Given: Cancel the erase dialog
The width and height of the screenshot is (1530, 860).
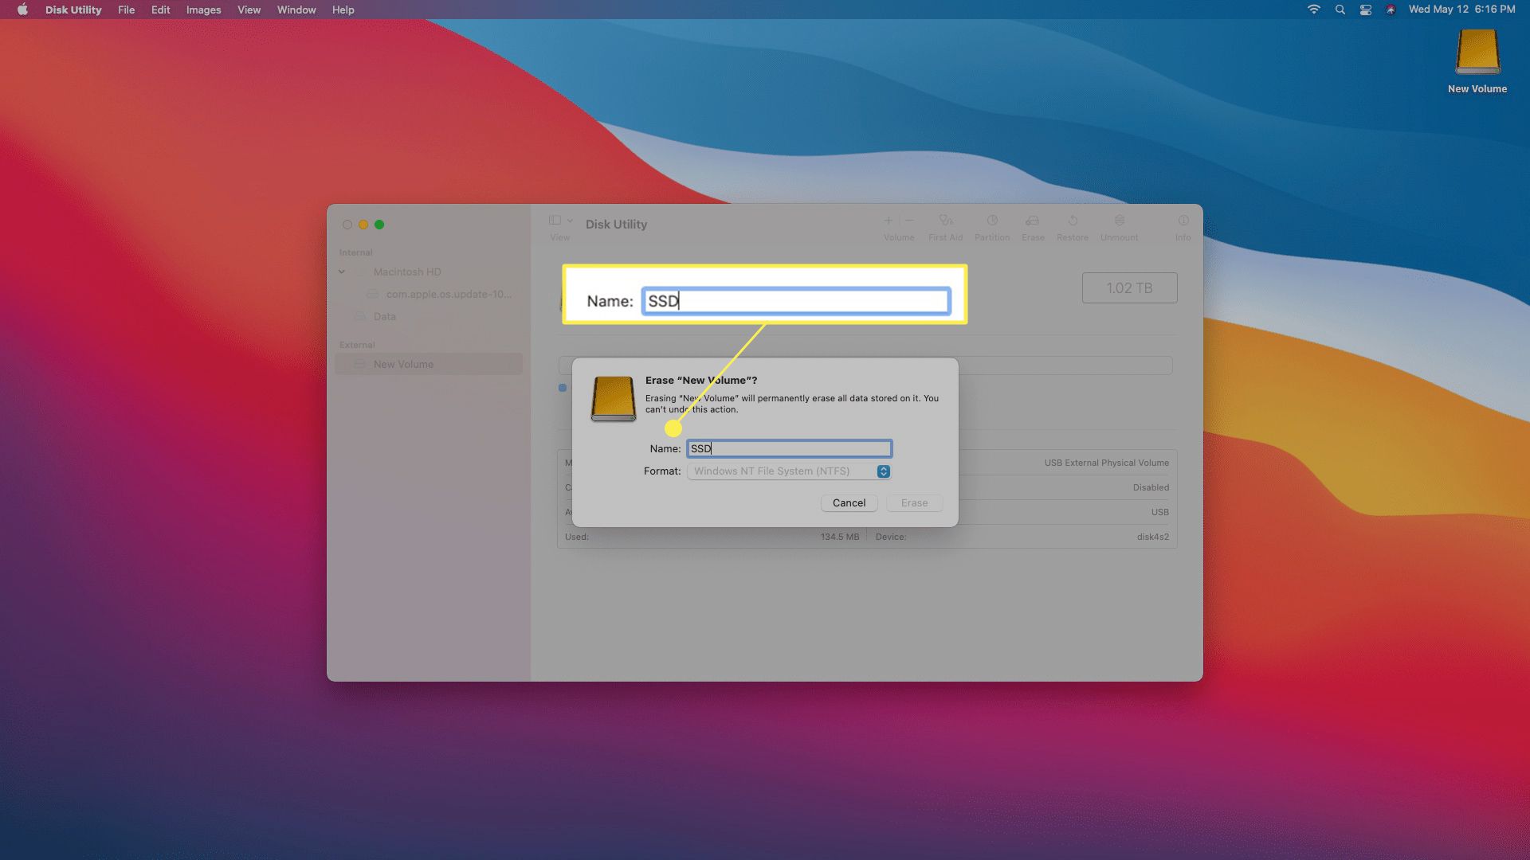Looking at the screenshot, I should (849, 503).
